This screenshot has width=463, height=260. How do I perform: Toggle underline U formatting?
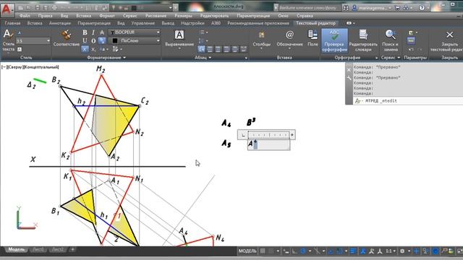coord(85,40)
